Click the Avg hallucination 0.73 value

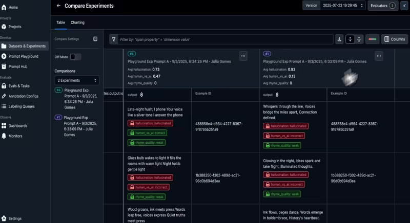point(156,70)
